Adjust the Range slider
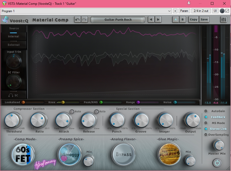This screenshot has height=171, width=231. click(x=148, y=102)
